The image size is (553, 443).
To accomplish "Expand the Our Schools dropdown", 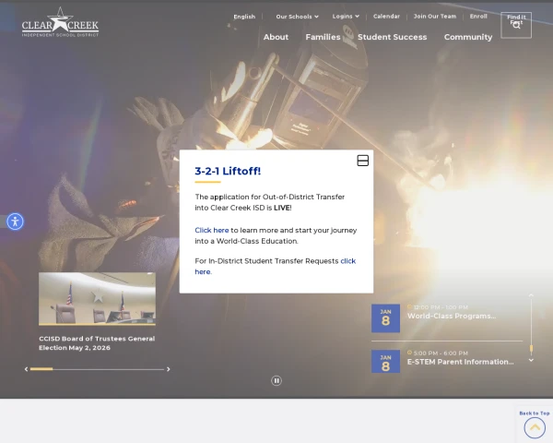I will coord(297,17).
